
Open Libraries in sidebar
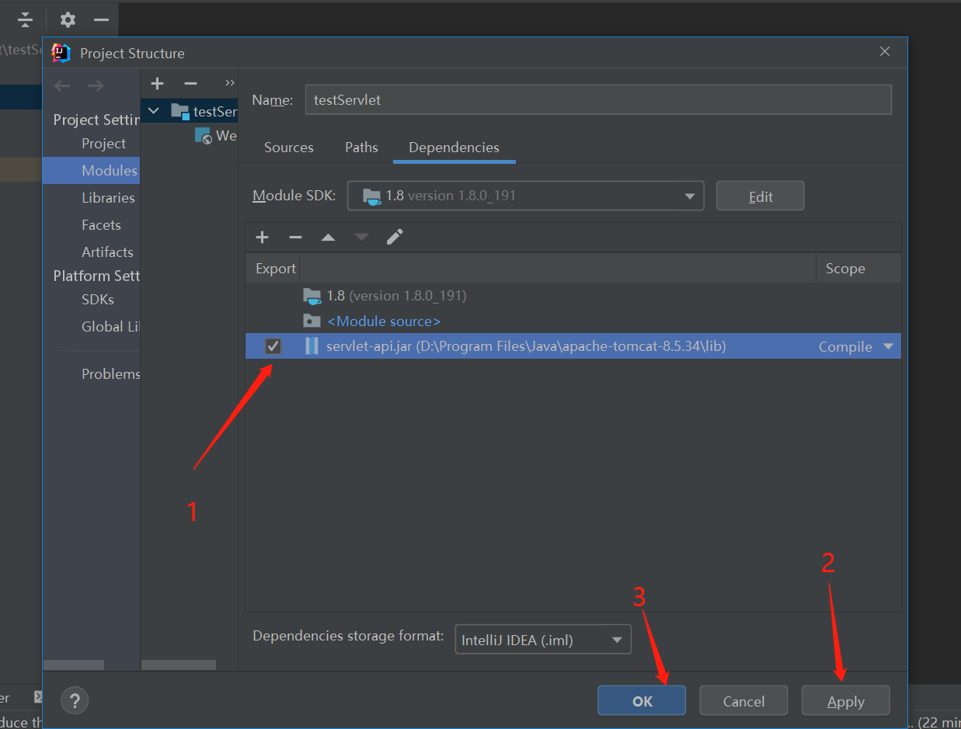point(108,198)
